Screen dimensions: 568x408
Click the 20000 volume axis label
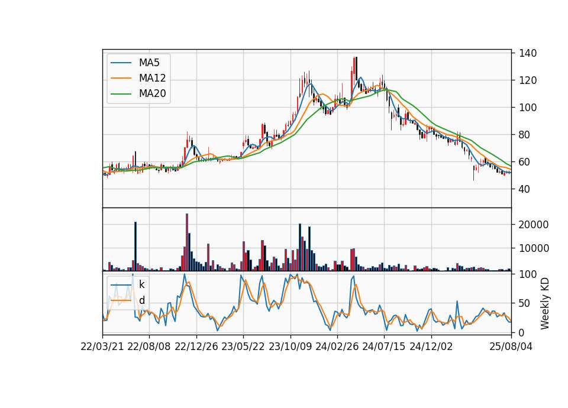534,225
